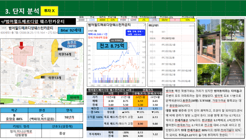This screenshot has height=140, width=246.
Task: Select the 91000 전고점 cell
Action: (x=123, y=20)
